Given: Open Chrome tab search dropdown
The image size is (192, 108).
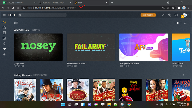Looking at the screenshot, I should 168,3.
